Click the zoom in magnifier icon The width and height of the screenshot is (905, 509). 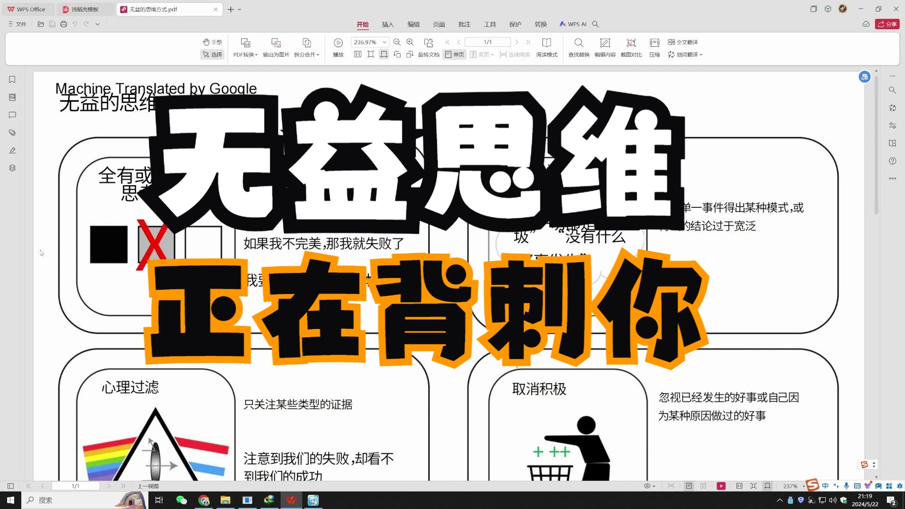410,42
